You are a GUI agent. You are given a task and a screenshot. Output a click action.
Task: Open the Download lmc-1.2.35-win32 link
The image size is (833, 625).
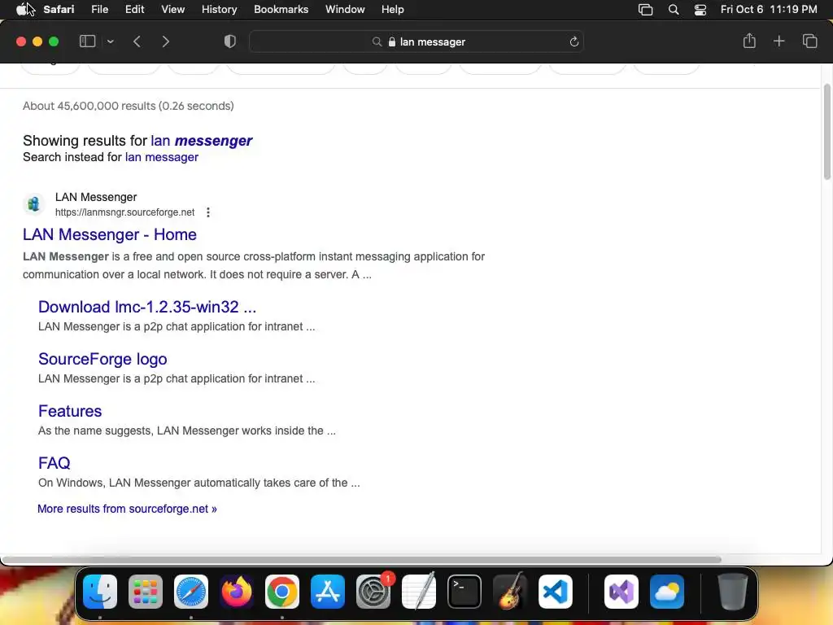147,307
